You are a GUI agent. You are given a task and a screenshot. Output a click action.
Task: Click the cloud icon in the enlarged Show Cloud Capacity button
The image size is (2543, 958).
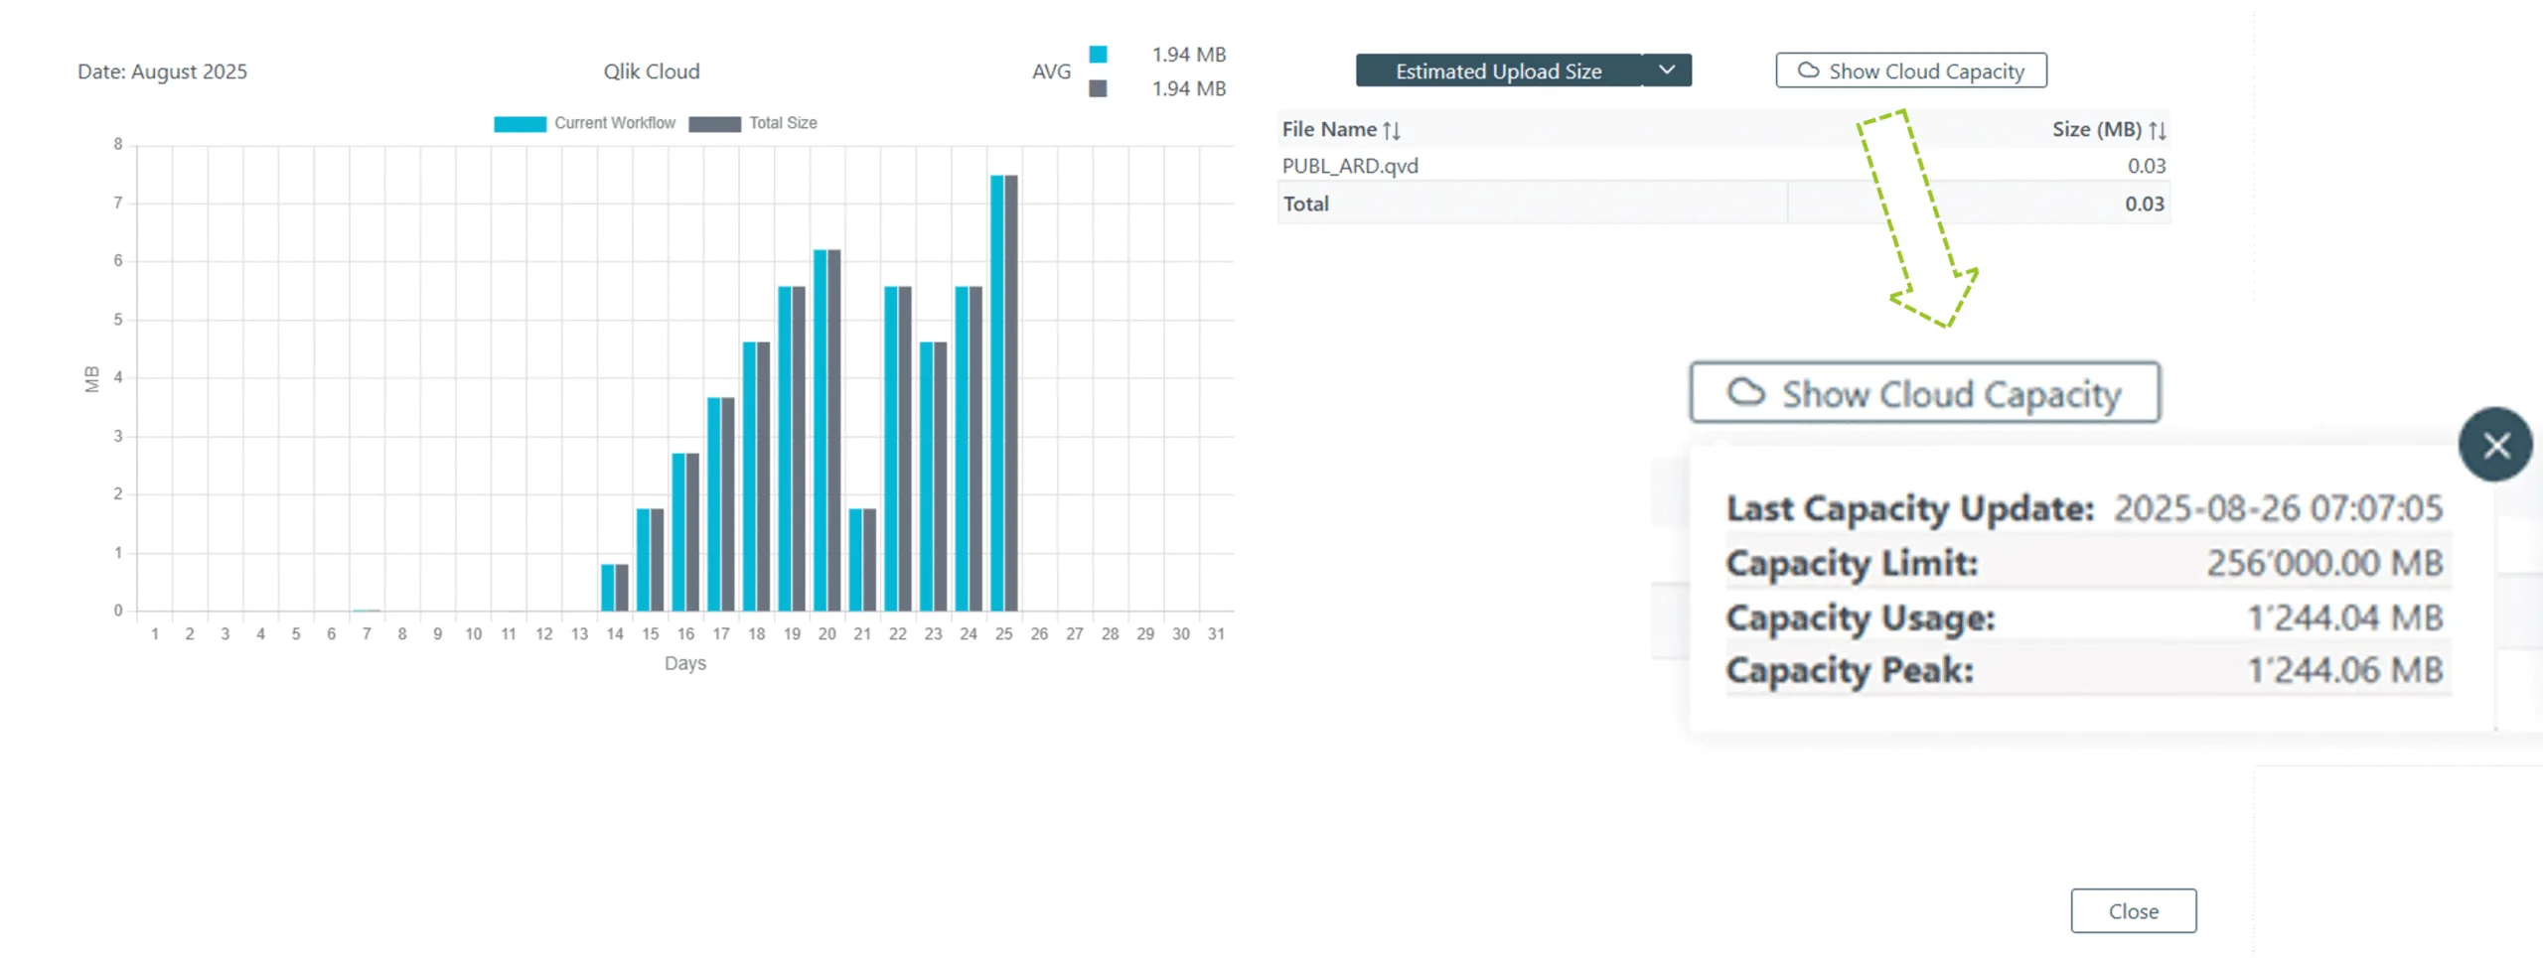click(x=1745, y=392)
